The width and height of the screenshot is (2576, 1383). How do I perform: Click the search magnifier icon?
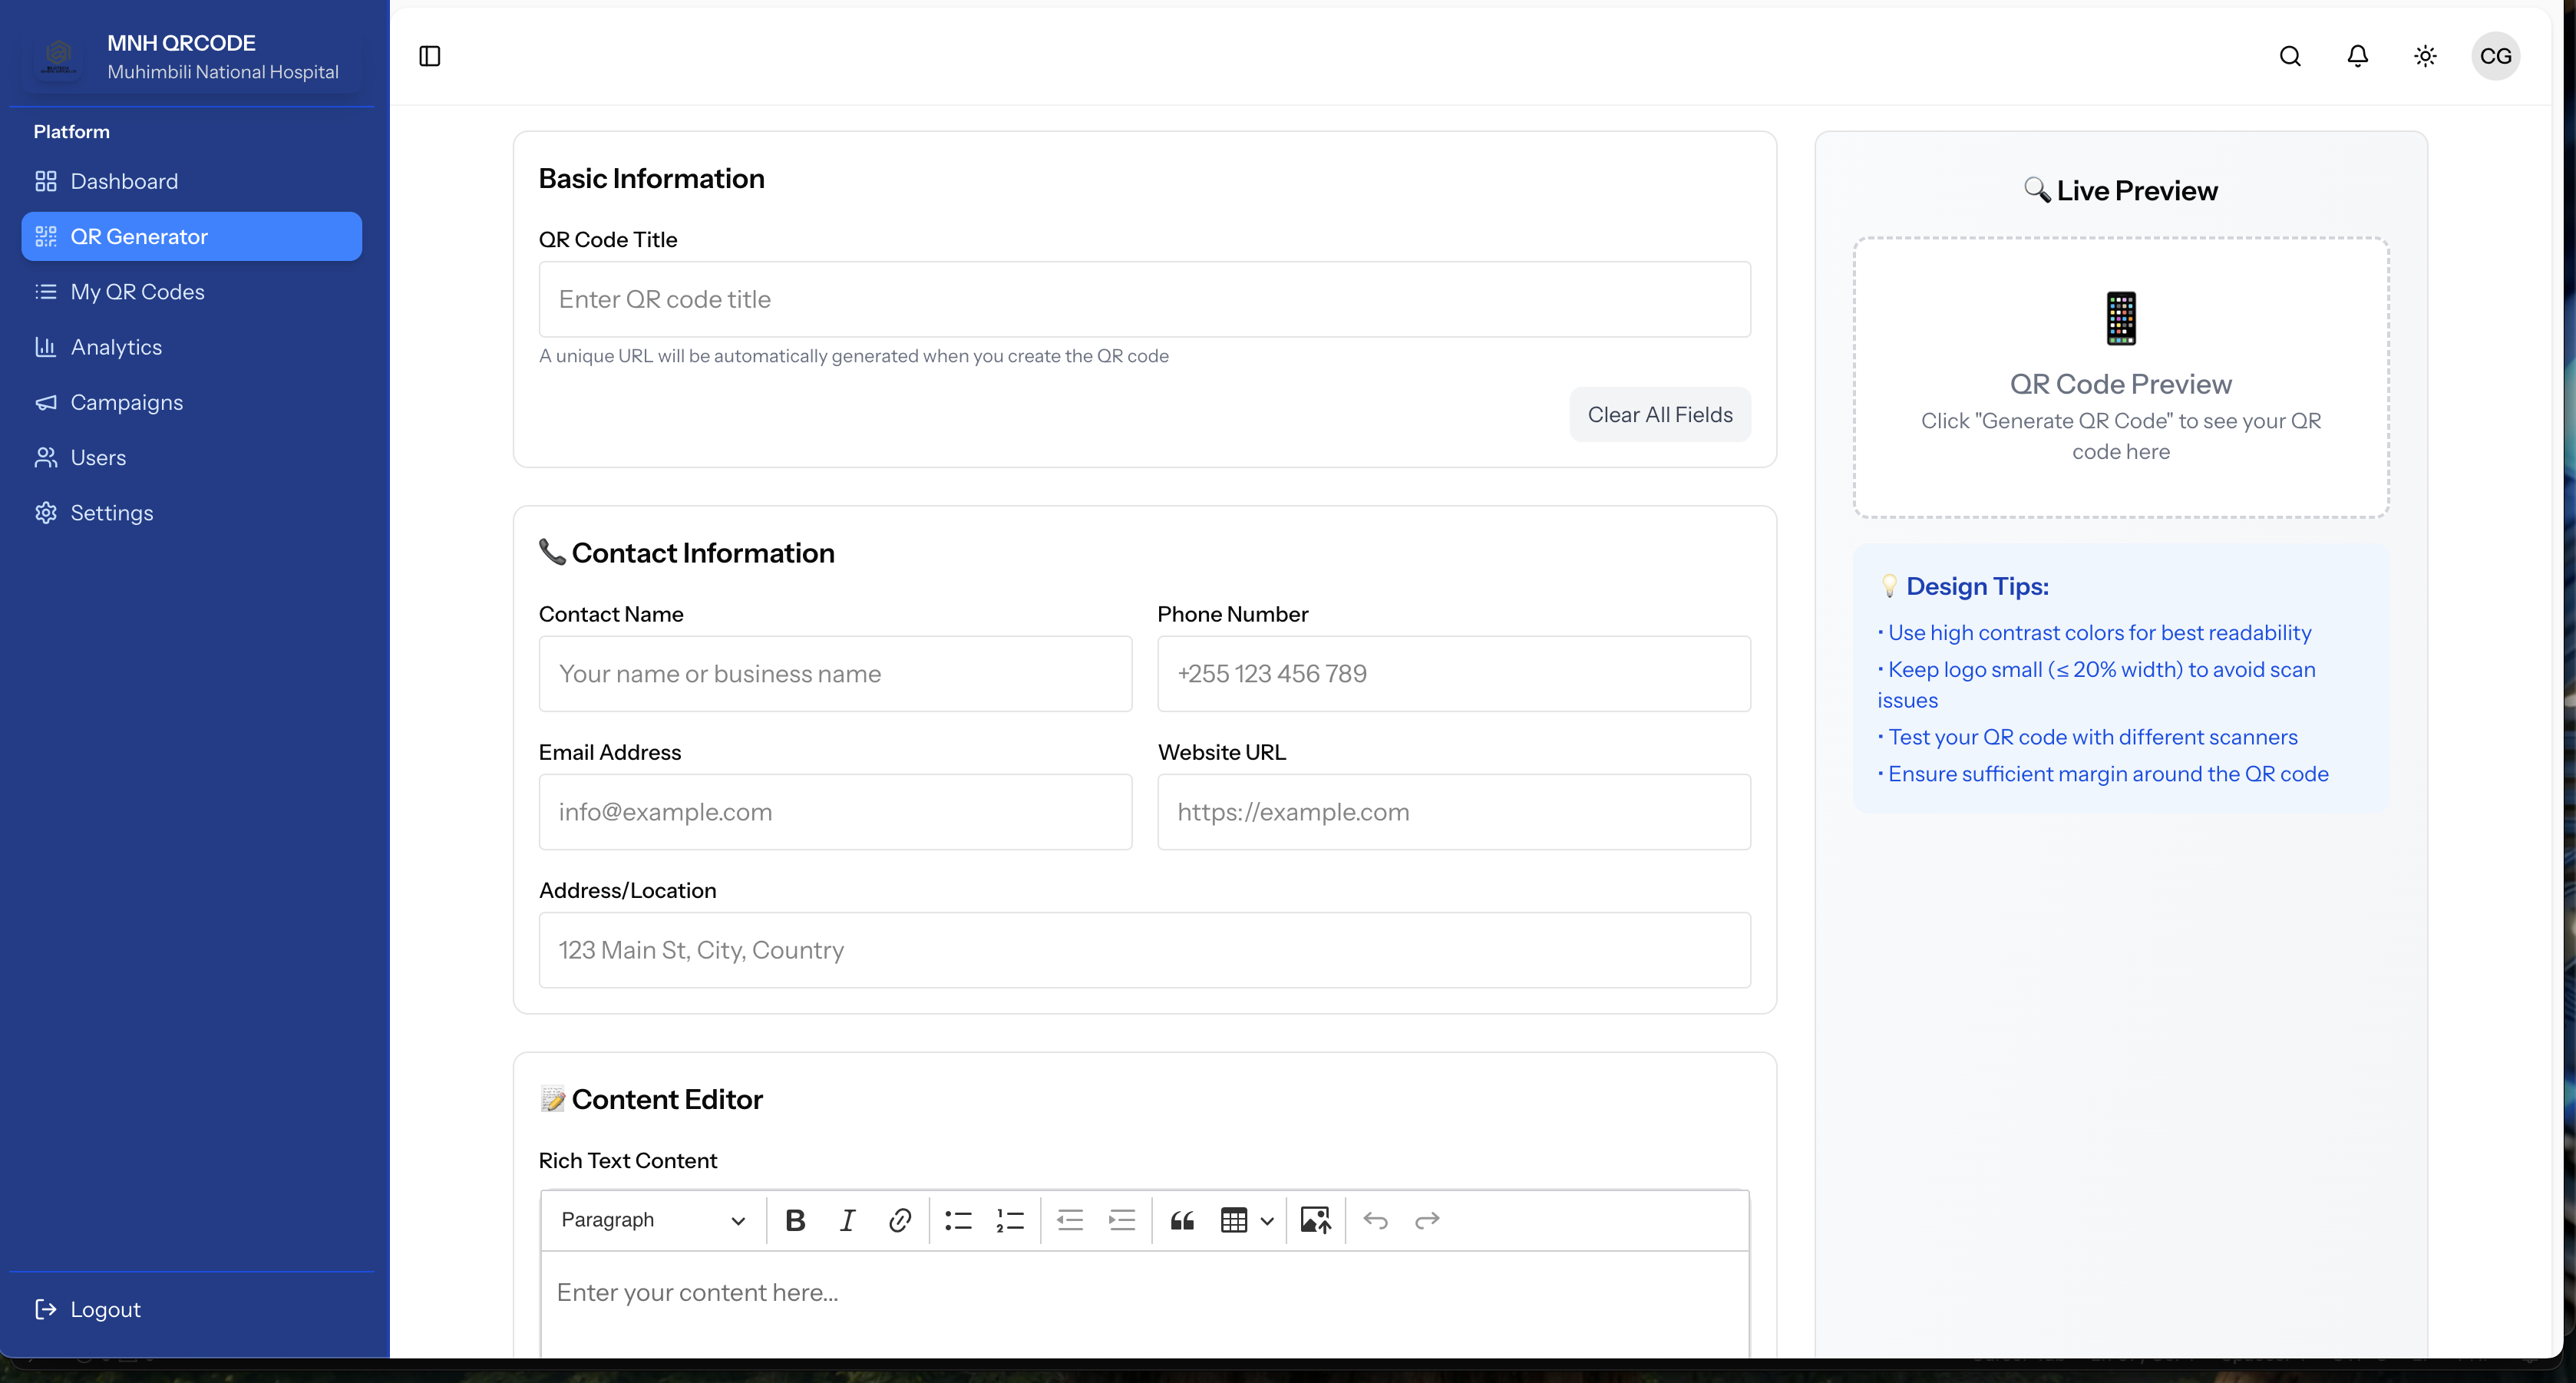click(2290, 56)
